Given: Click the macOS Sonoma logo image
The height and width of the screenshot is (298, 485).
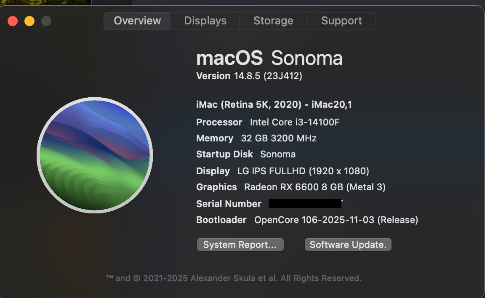Looking at the screenshot, I should [95, 155].
